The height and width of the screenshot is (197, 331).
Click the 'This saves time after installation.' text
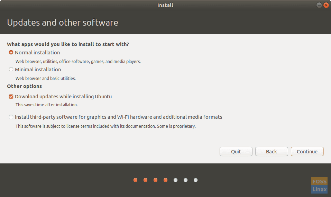pos(47,105)
